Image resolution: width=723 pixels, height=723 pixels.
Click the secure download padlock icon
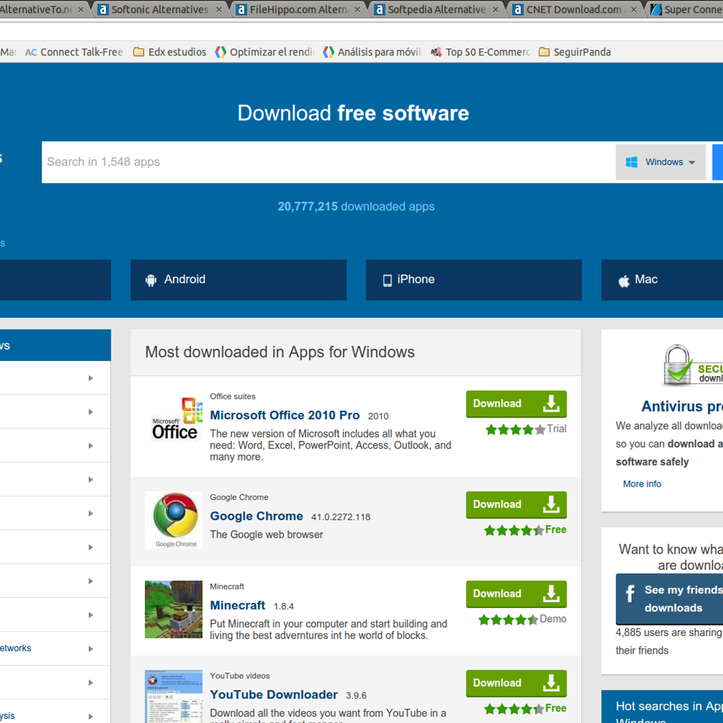[678, 365]
